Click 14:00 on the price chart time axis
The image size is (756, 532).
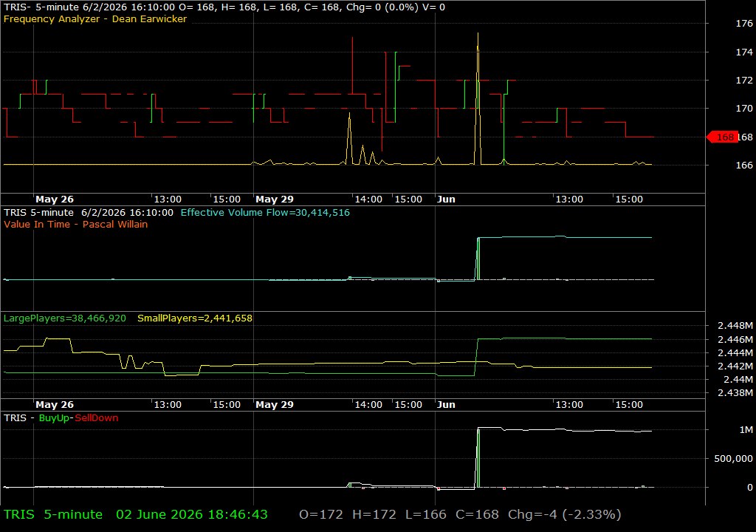(368, 199)
